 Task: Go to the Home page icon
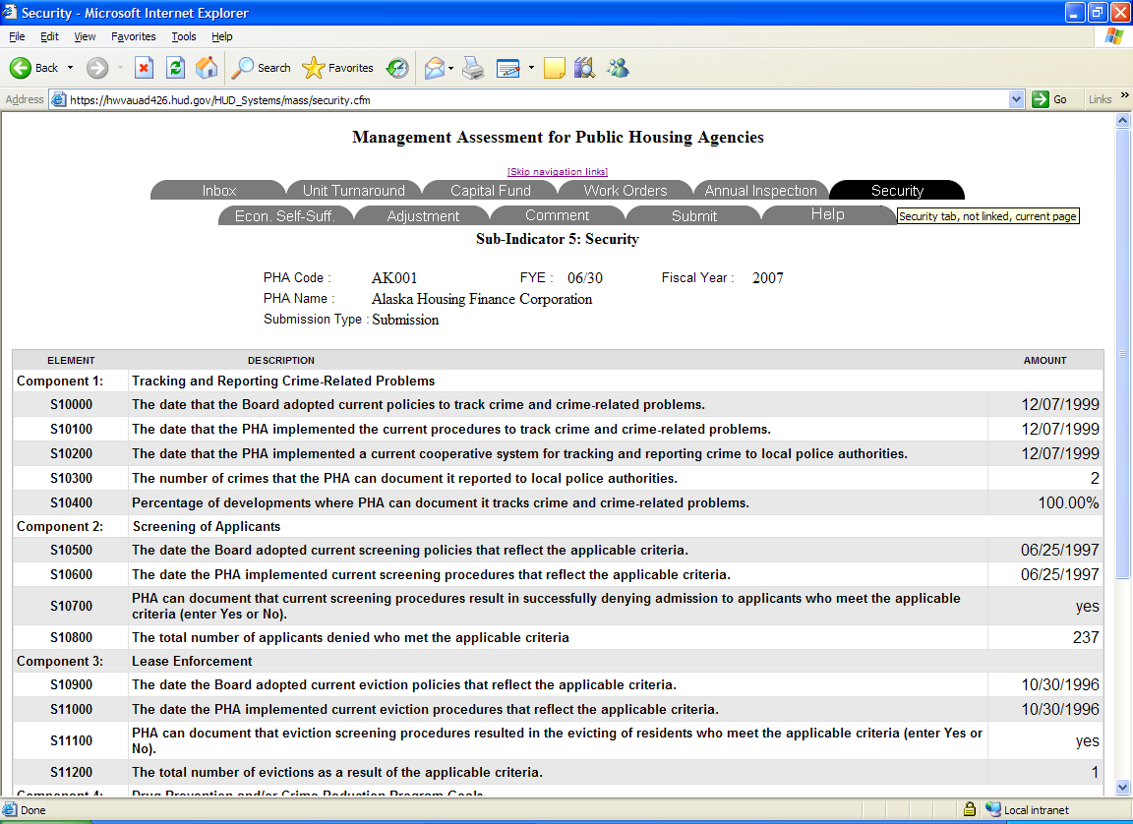coord(207,68)
